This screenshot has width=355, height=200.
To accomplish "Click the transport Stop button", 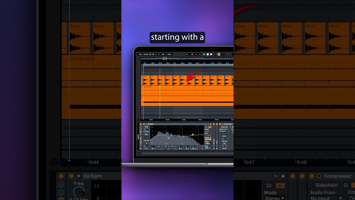I will coord(208,54).
